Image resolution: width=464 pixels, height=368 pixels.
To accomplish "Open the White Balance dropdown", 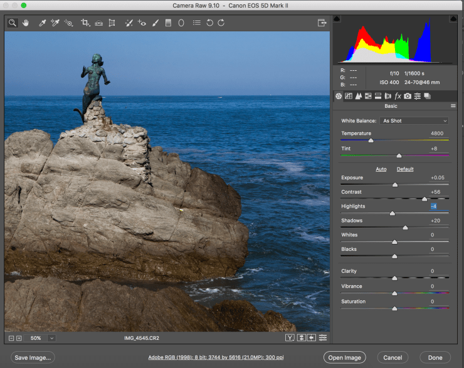I will (x=414, y=120).
